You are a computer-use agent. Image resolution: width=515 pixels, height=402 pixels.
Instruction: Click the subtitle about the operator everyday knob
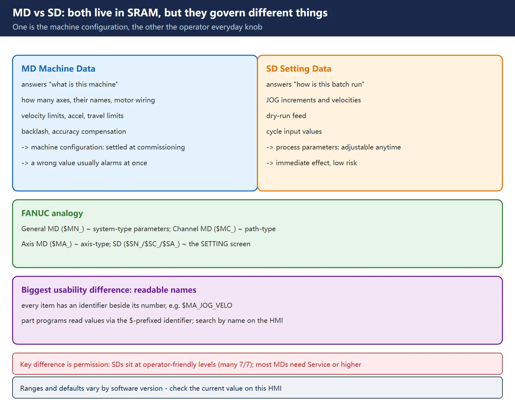[x=137, y=27]
